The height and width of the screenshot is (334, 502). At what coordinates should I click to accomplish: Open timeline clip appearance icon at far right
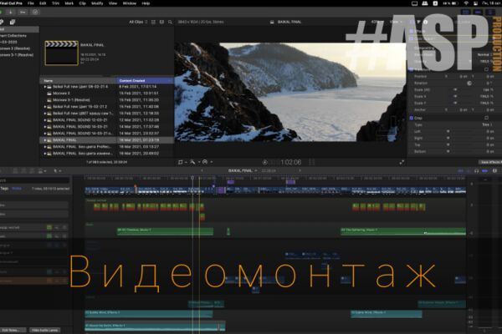point(494,171)
